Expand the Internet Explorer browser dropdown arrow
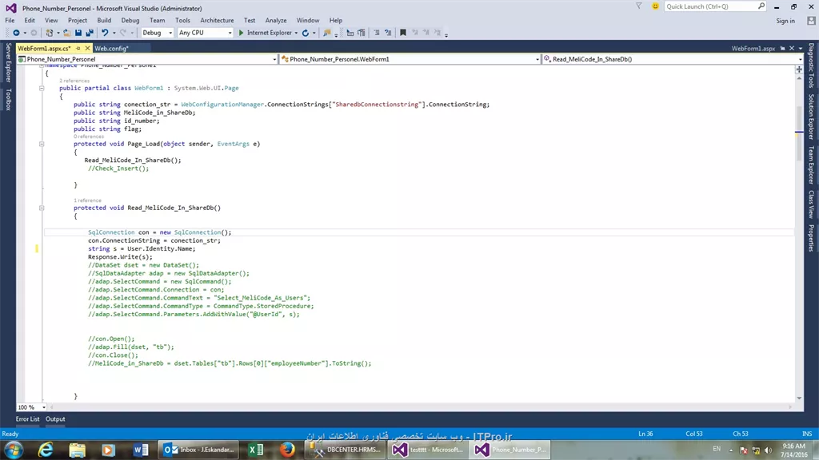This screenshot has height=460, width=819. tap(296, 33)
